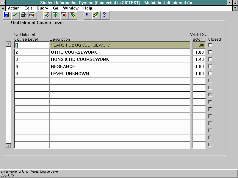Click the blue down arrow toolbar icon

click(x=87, y=15)
